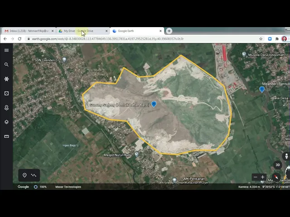Bookmark page with star icon
The width and height of the screenshot is (290, 217).
tap(261, 39)
